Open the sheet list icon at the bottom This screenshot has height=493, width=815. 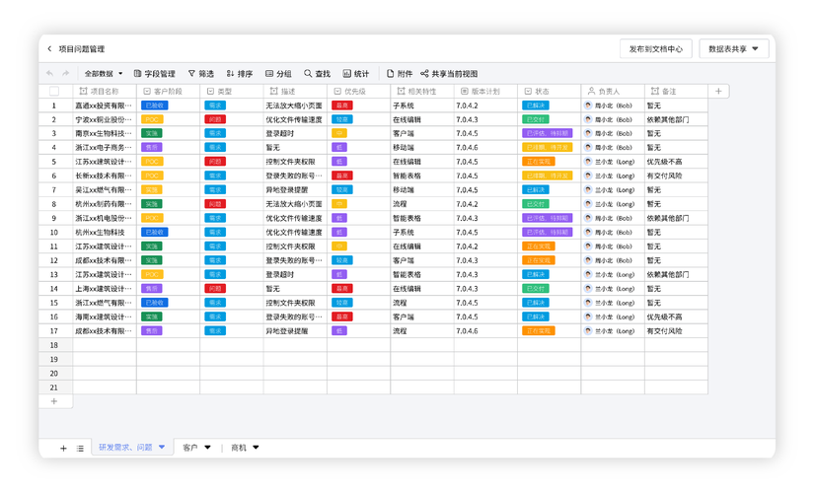point(80,448)
